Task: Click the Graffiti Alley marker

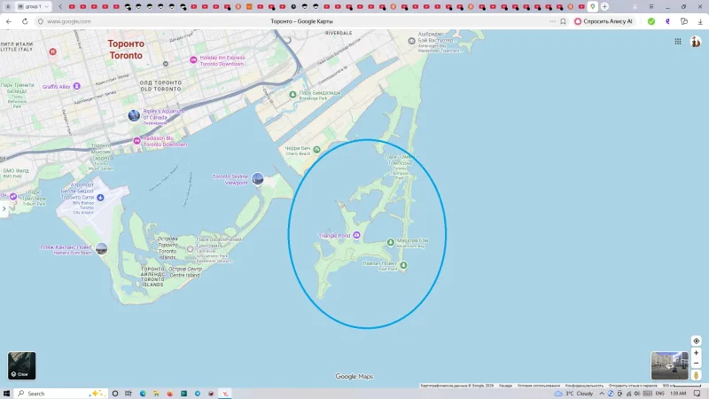Action: coord(77,86)
